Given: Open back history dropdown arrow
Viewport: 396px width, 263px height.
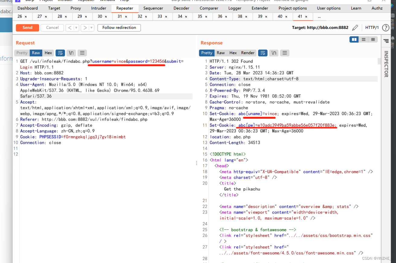Looking at the screenshot, I should pos(76,28).
